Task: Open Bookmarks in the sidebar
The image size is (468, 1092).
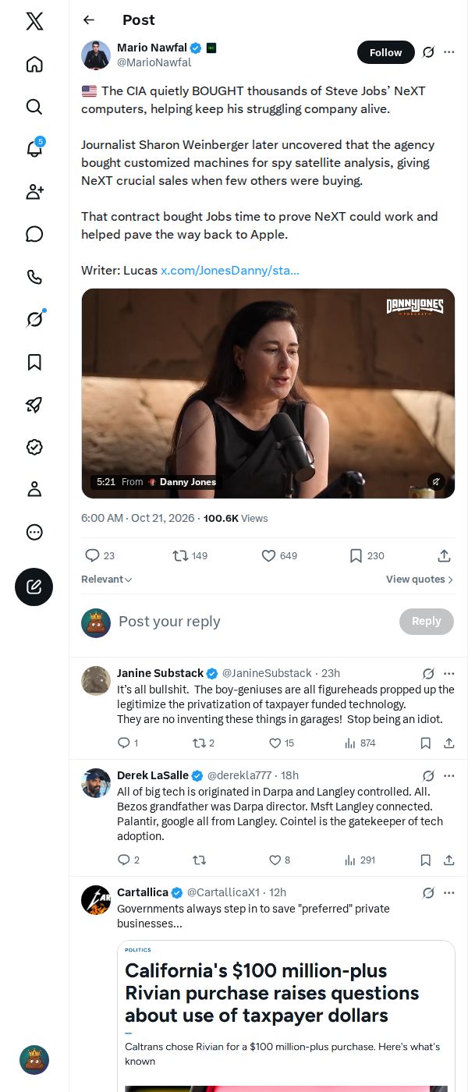Action: [x=34, y=362]
